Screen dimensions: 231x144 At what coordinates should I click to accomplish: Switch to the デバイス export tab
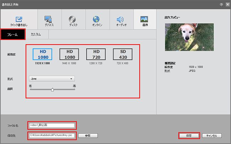pos(49,20)
